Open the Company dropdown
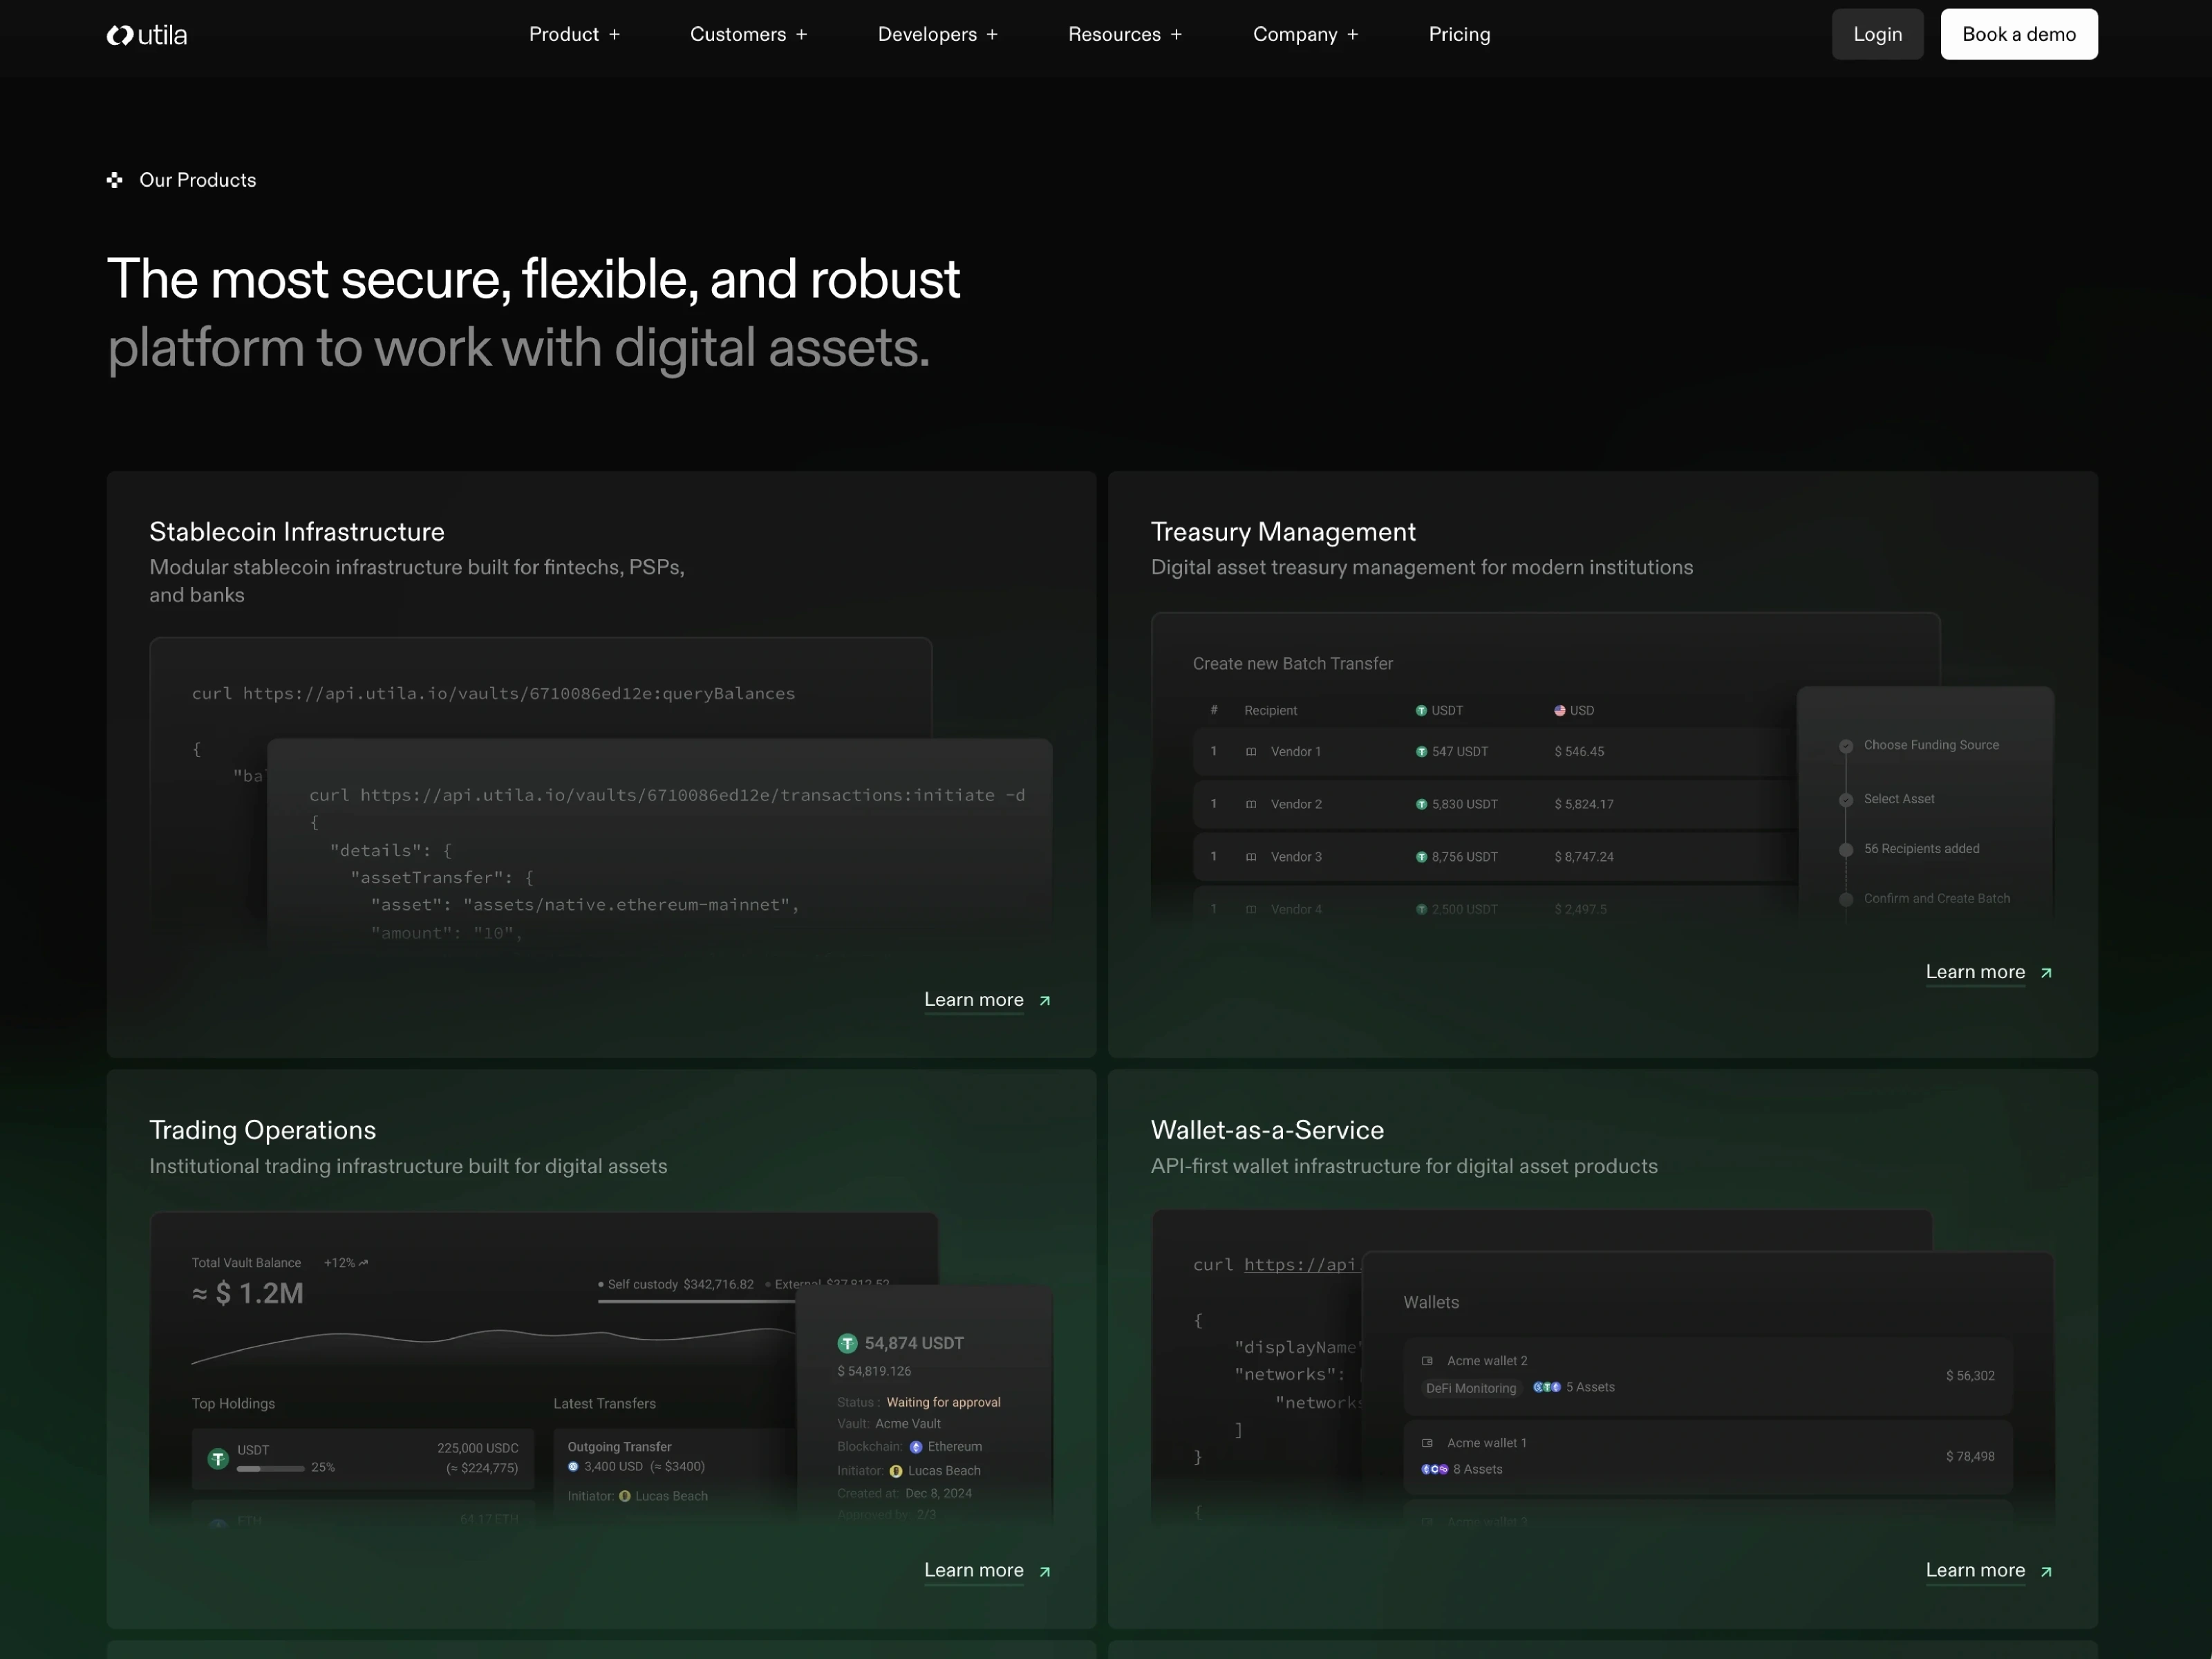 (x=1305, y=34)
